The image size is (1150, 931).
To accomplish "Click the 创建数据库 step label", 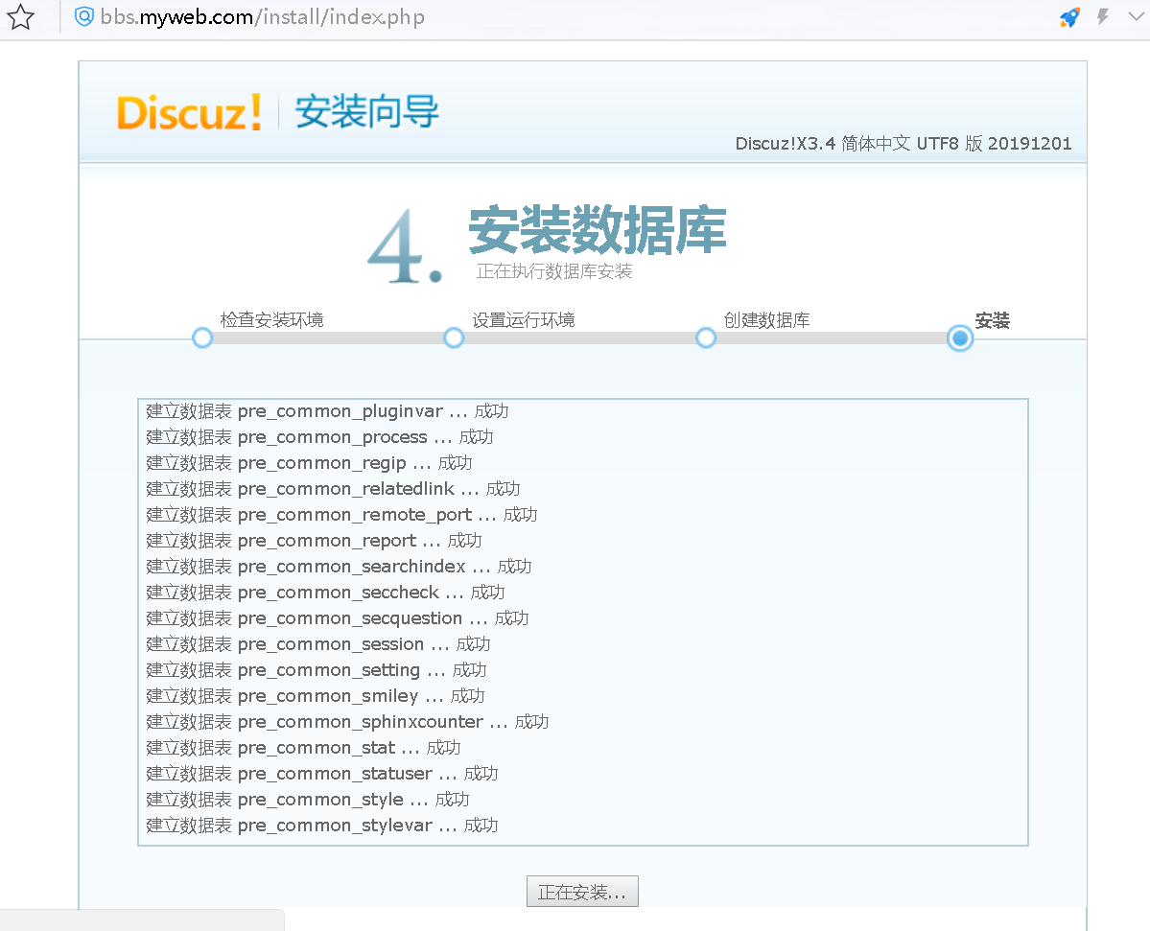I will (x=766, y=319).
